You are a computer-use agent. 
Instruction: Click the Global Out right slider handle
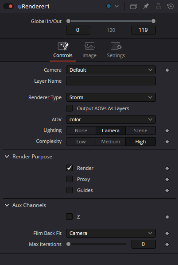click(x=153, y=21)
